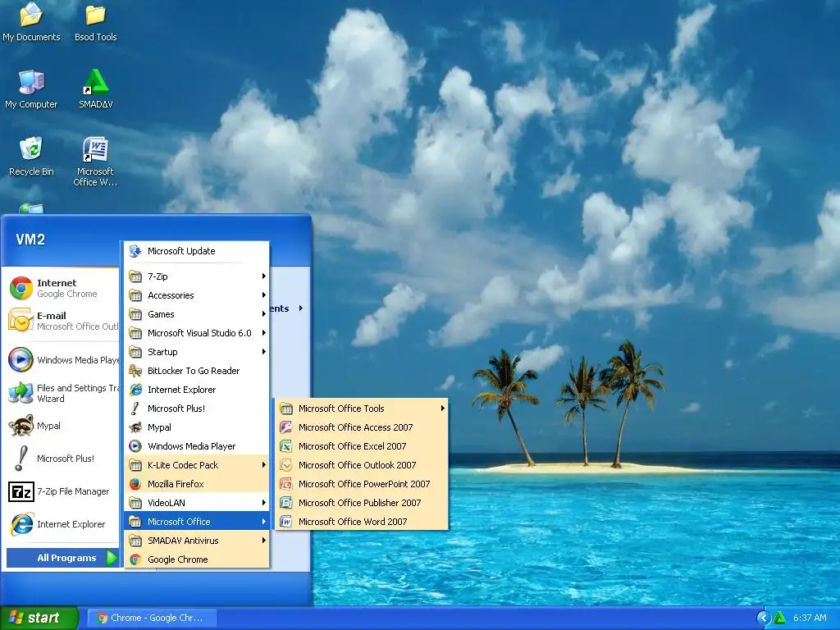Select the highlighted Microsoft Office menu item
The height and width of the screenshot is (630, 840).
click(x=196, y=522)
